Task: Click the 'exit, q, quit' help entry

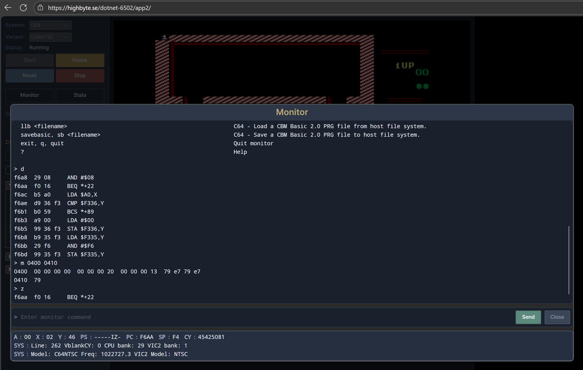Action: click(x=42, y=143)
